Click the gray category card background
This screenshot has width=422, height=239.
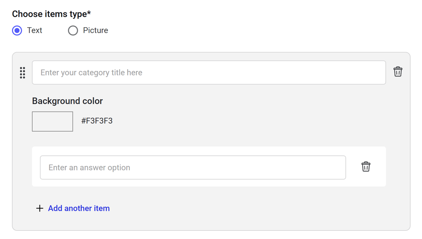247,124
